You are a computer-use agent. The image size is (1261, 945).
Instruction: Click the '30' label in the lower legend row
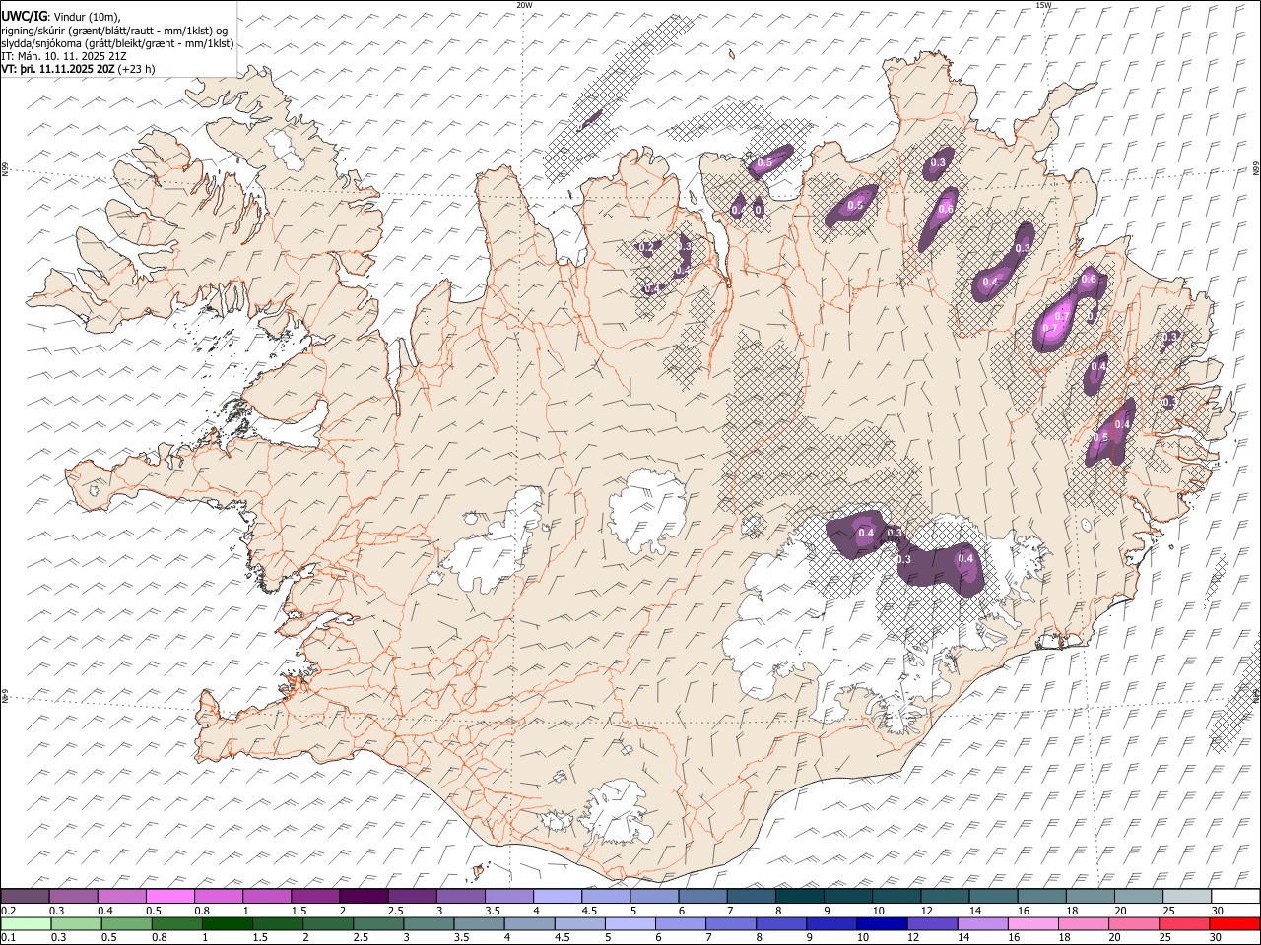1217,937
